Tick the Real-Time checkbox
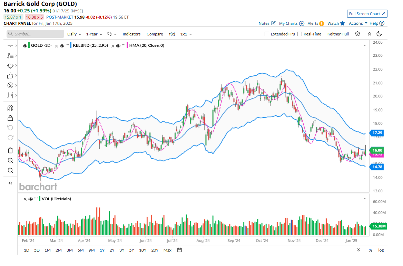 tap(299, 34)
